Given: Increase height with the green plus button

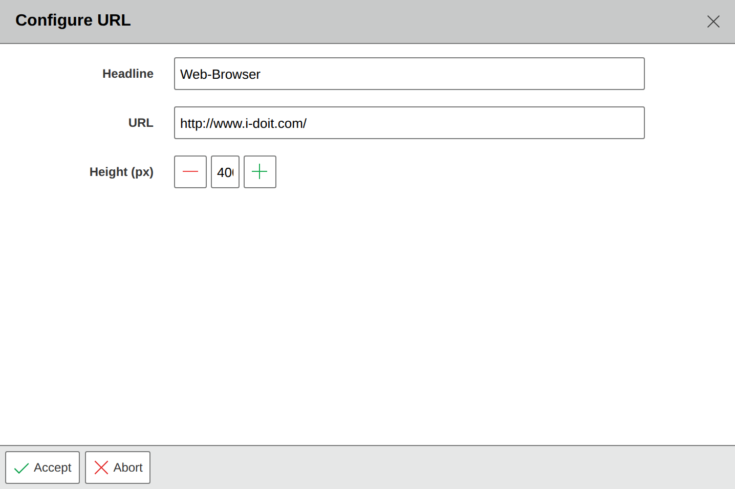Looking at the screenshot, I should 260,172.
